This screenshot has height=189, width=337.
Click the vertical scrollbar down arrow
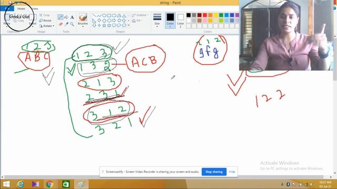coord(335,173)
